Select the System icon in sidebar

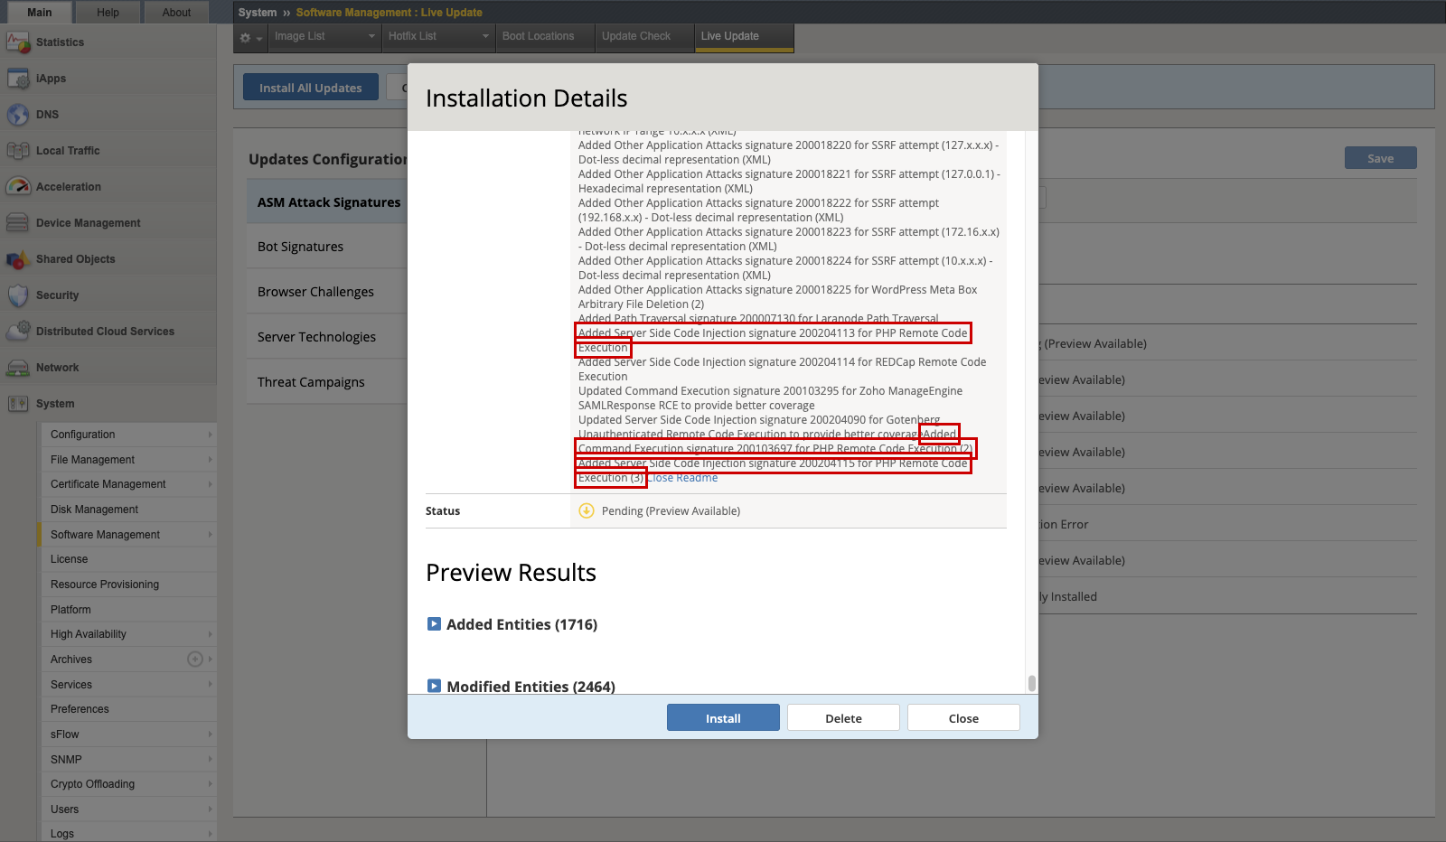click(x=18, y=404)
